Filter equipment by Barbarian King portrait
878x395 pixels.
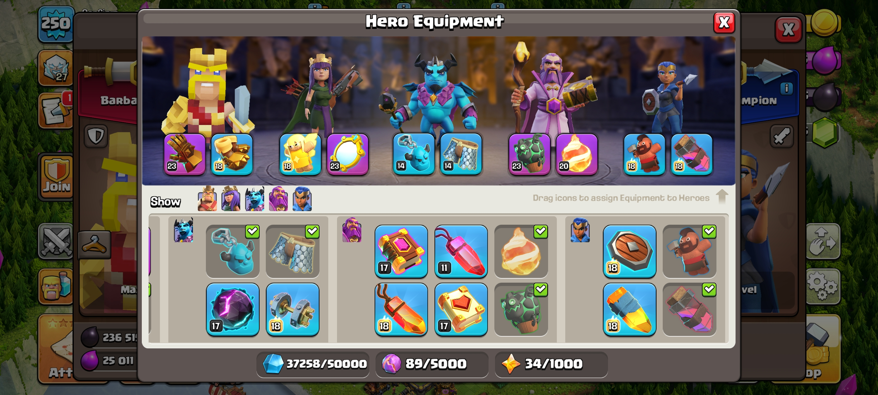pyautogui.click(x=207, y=199)
